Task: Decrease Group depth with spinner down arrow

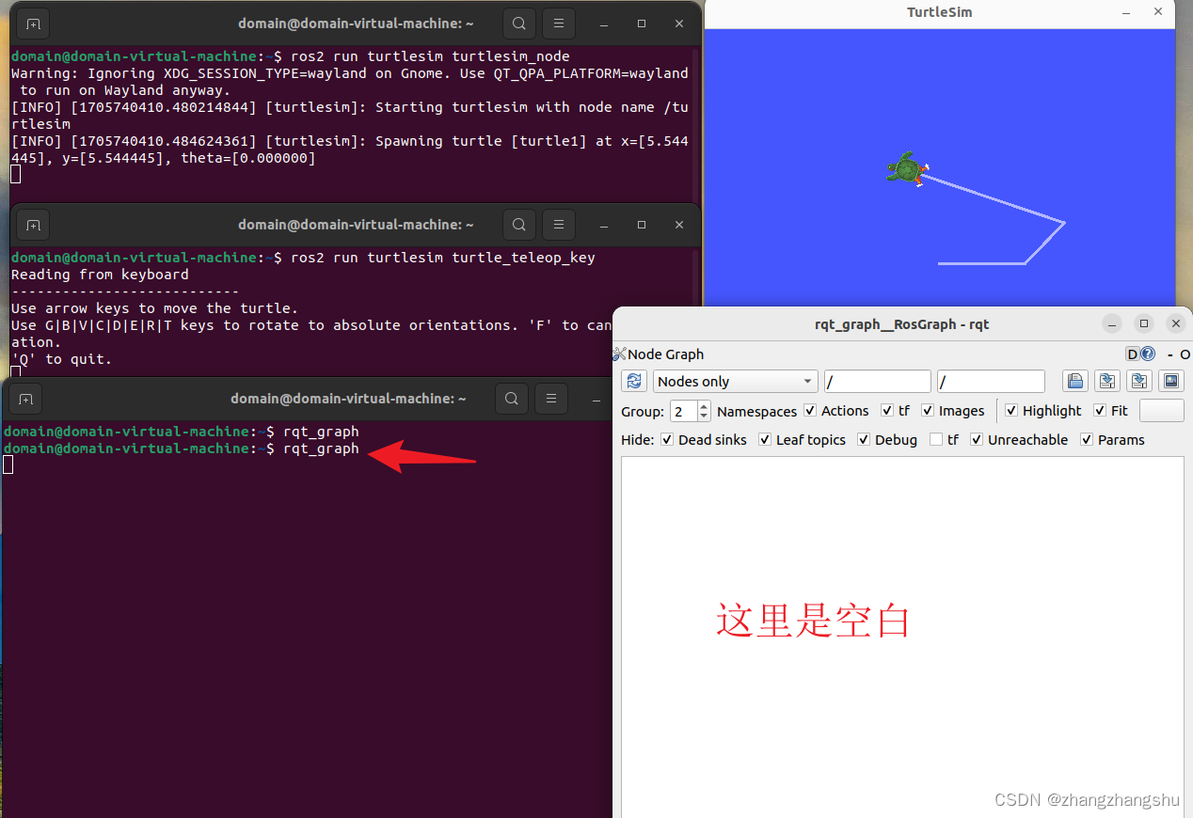Action: tap(704, 416)
